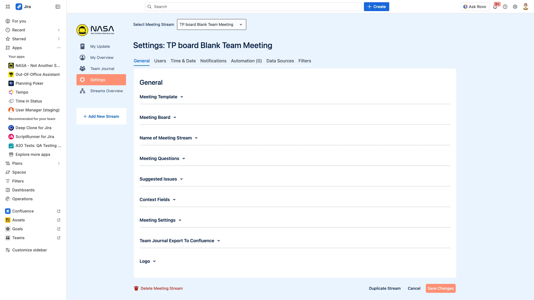
Task: Click Add New Stream link
Action: tap(101, 116)
